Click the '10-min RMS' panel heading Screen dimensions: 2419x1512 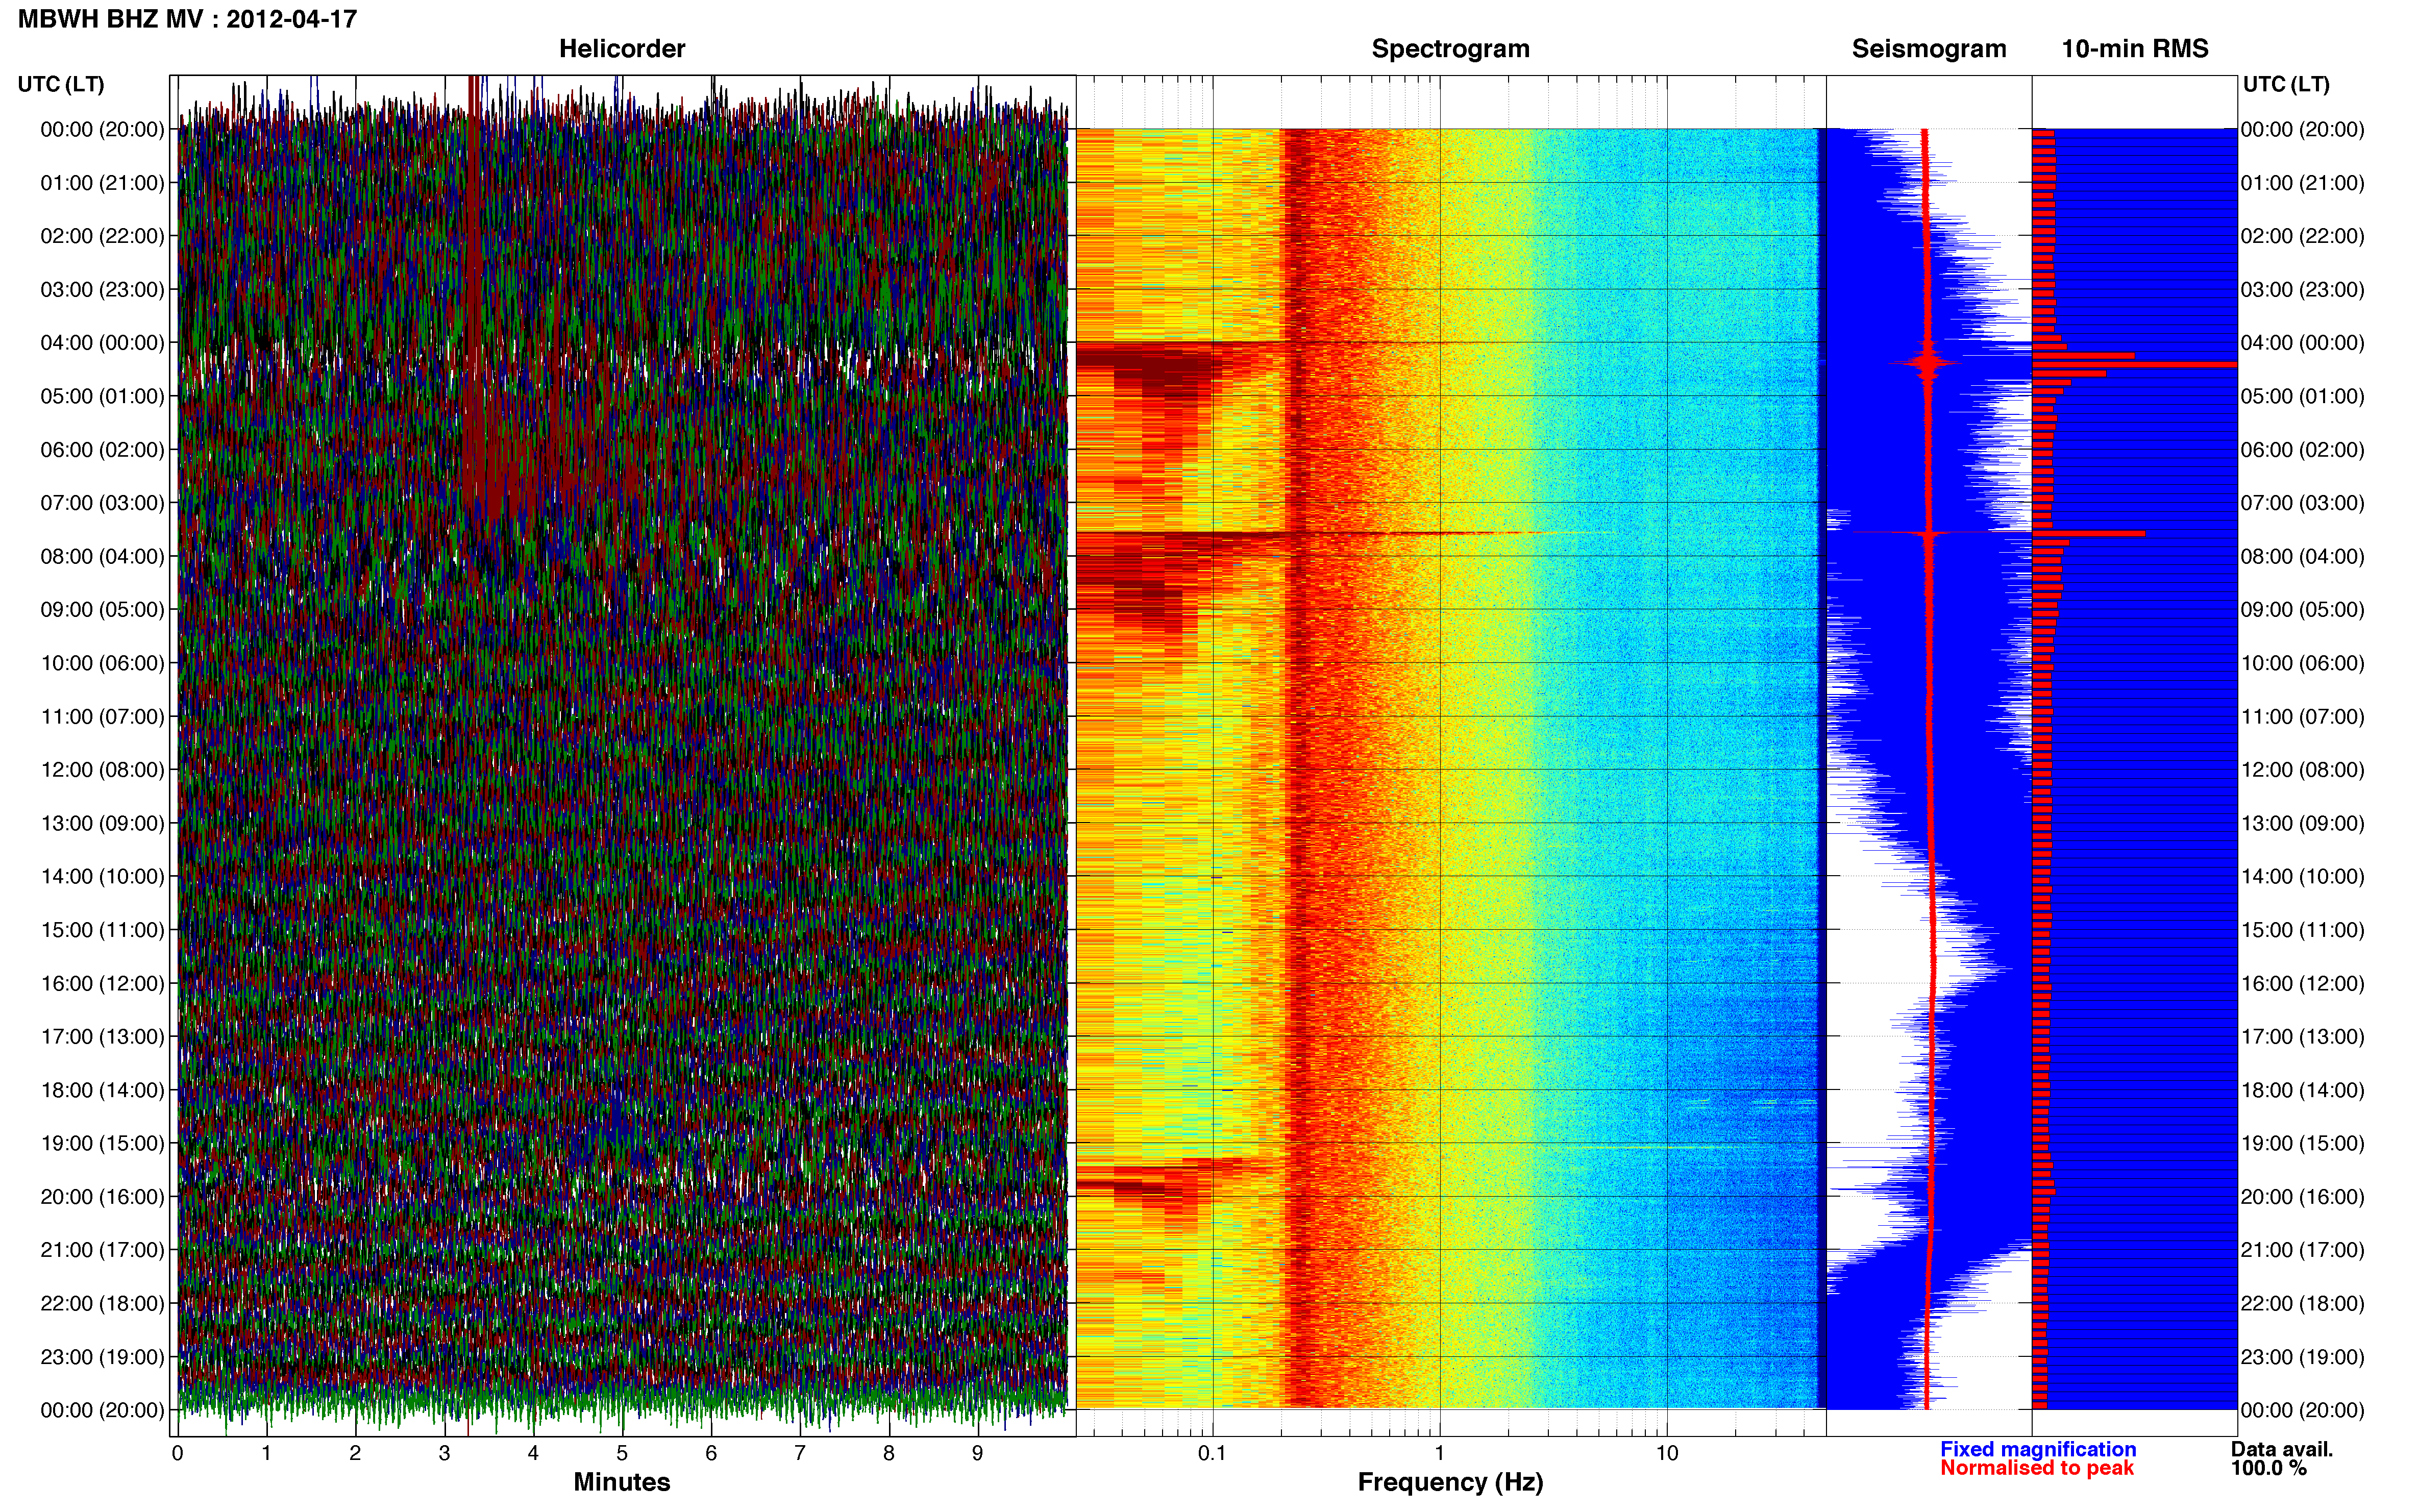click(x=2135, y=49)
